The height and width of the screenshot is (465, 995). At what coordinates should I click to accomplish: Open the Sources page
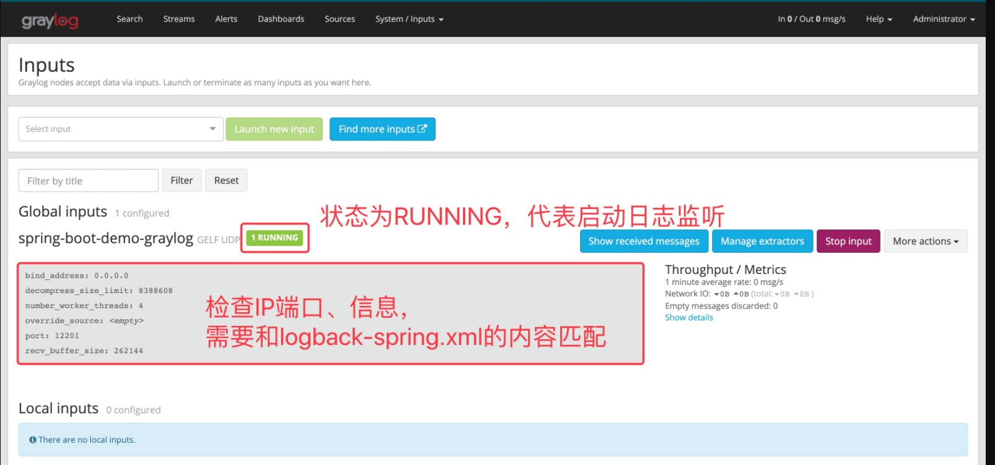point(340,19)
